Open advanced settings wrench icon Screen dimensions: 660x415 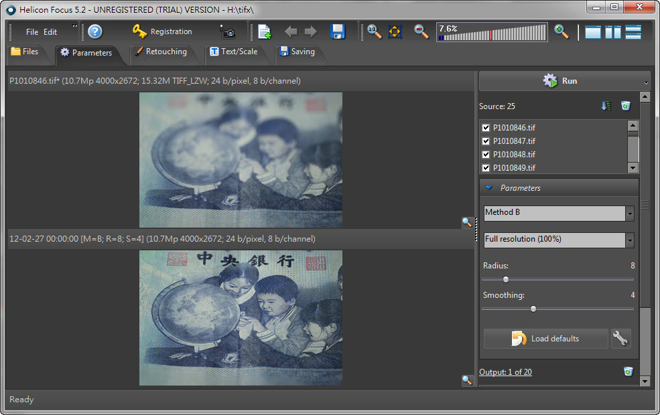(620, 339)
